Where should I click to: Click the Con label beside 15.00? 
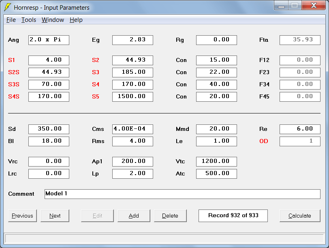[x=181, y=60]
